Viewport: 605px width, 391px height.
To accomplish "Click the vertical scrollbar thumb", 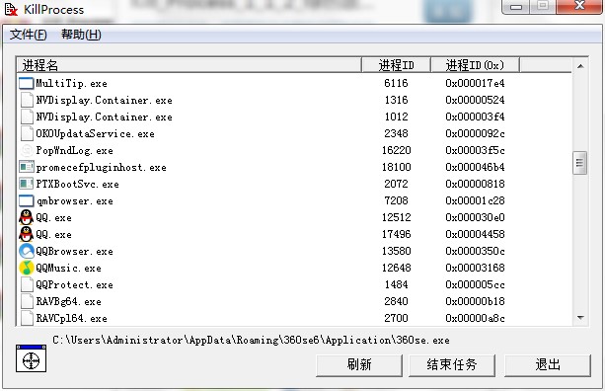I will point(580,163).
